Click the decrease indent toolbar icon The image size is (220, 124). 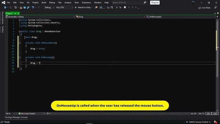(117, 8)
